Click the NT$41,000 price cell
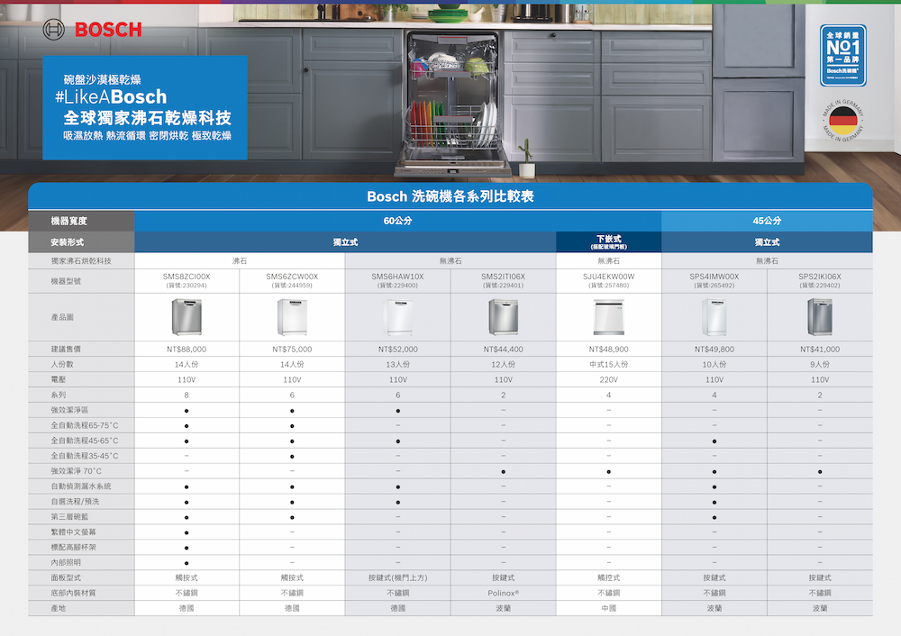This screenshot has width=901, height=636. (819, 349)
